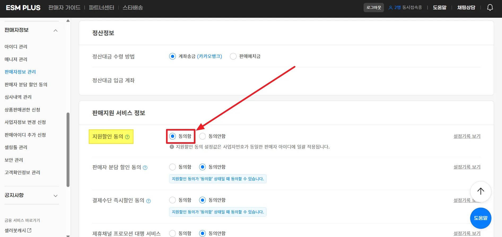Select 동의함 for 판매자 분담 할인 동의
The height and width of the screenshot is (237, 502).
pos(172,167)
